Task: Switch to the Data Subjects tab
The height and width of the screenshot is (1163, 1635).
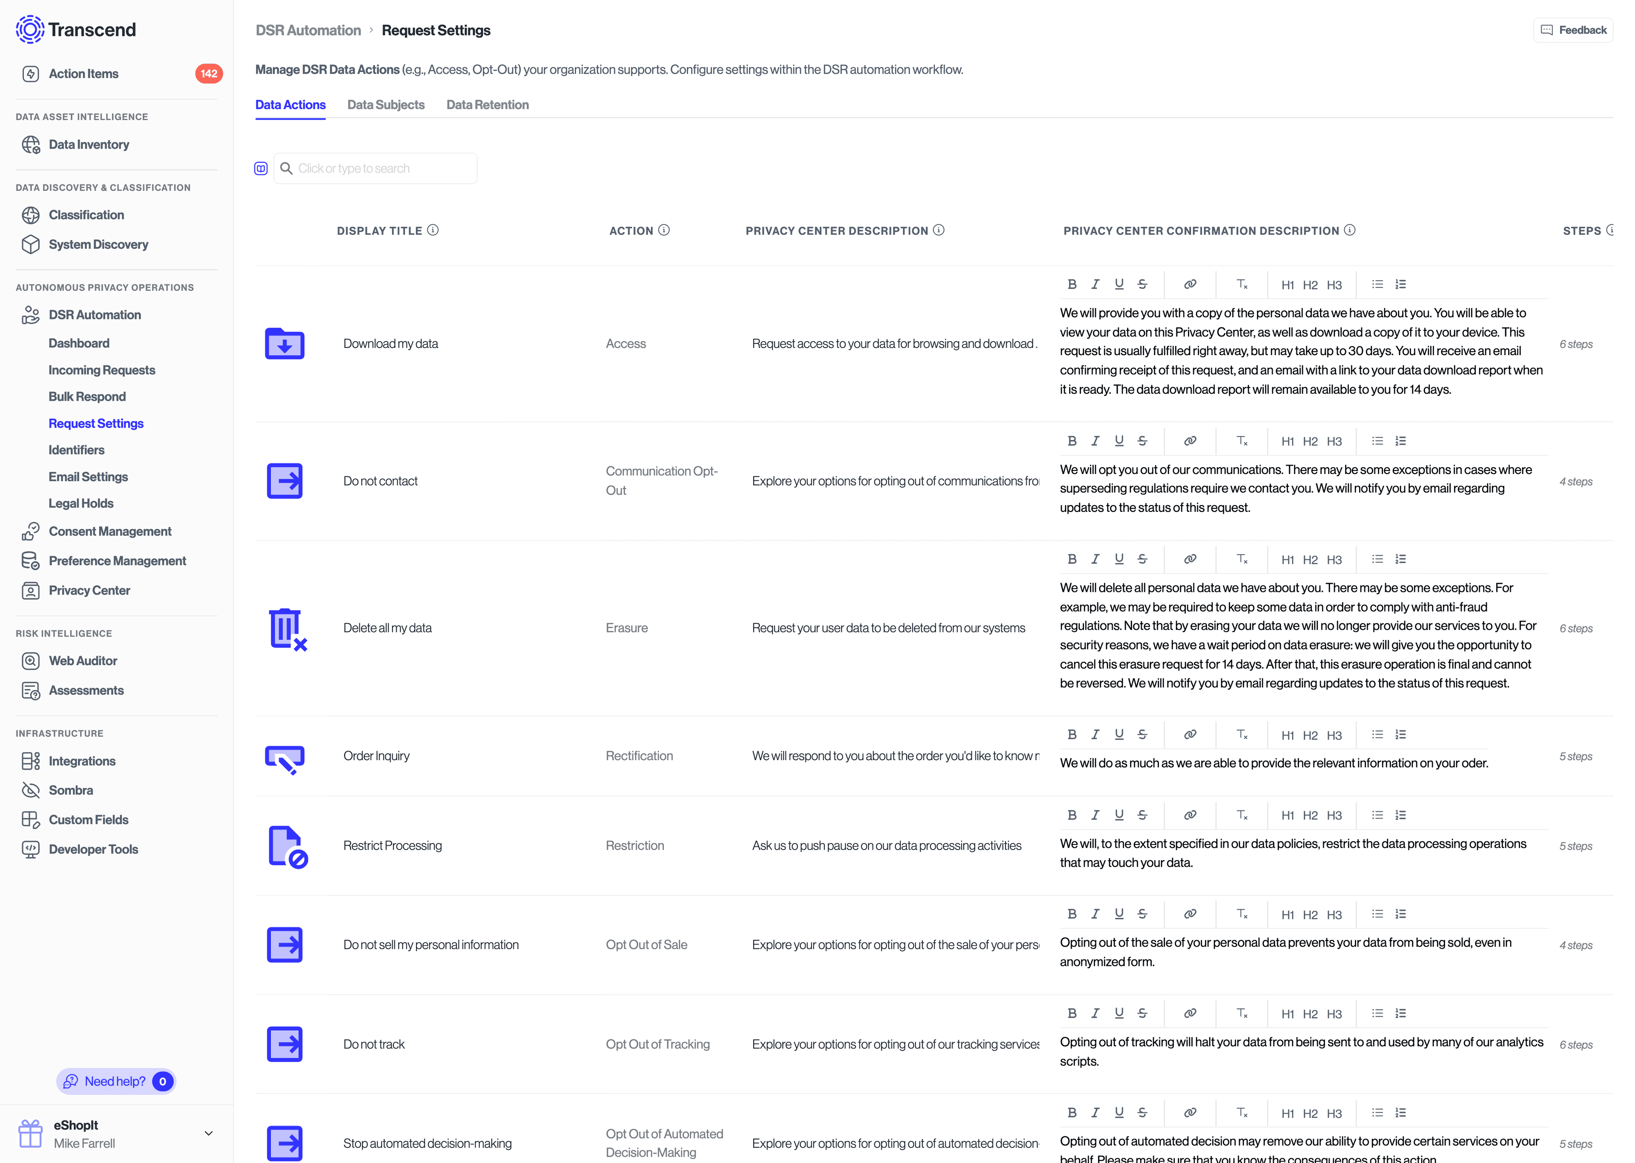Action: (386, 105)
